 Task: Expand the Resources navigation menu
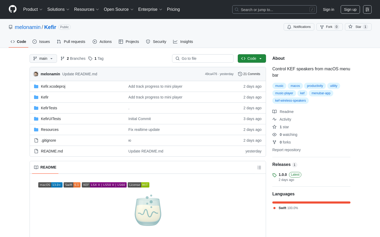[87, 9]
